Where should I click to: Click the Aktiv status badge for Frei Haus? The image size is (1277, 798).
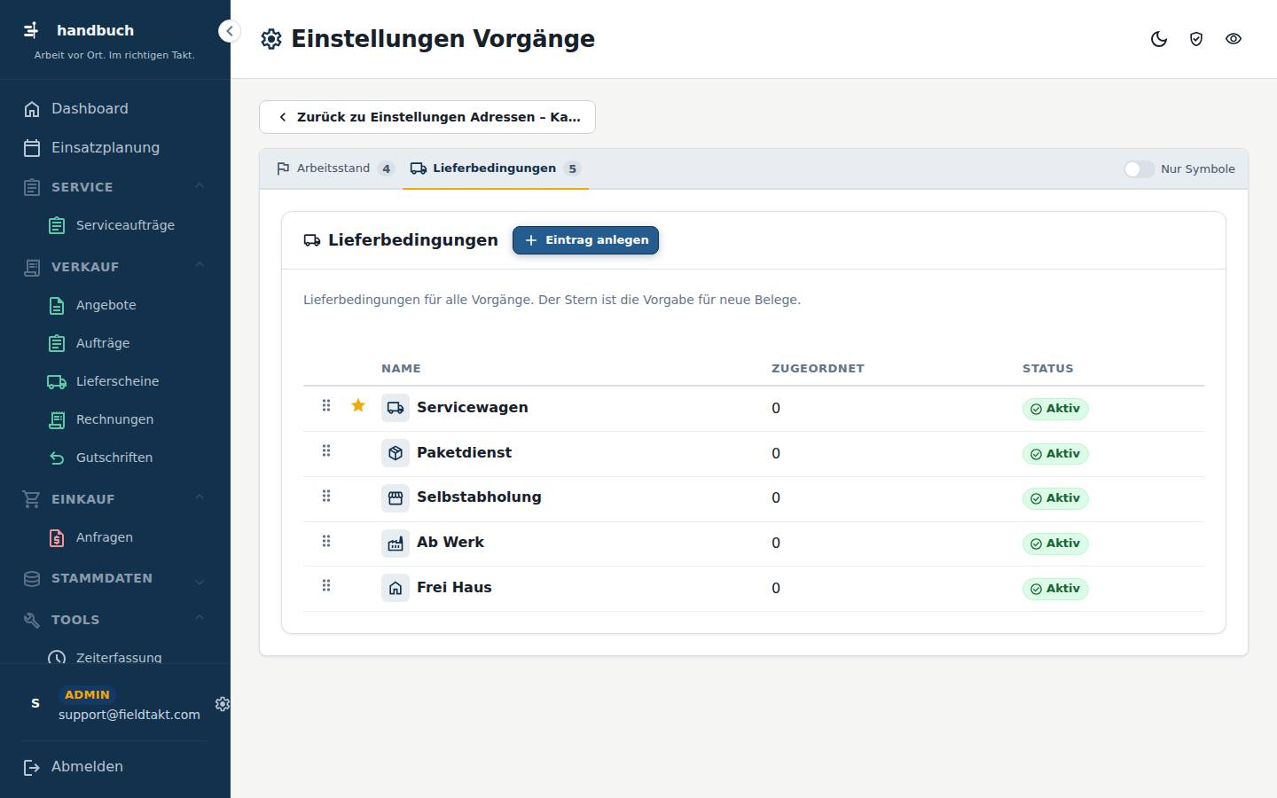(x=1055, y=589)
